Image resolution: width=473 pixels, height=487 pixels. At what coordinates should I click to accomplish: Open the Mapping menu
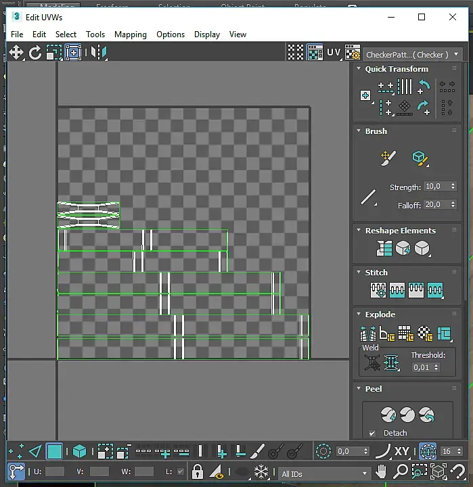[x=130, y=34]
